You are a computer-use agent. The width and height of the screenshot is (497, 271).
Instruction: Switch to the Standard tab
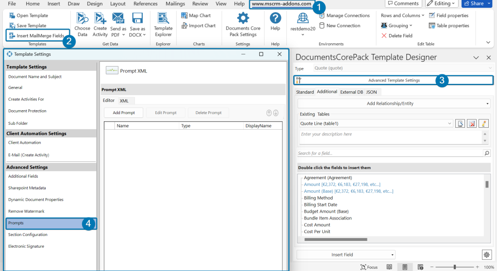(x=305, y=92)
